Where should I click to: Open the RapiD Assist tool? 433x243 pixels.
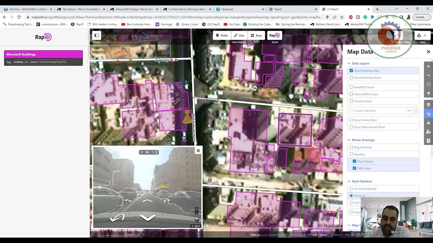(x=274, y=35)
